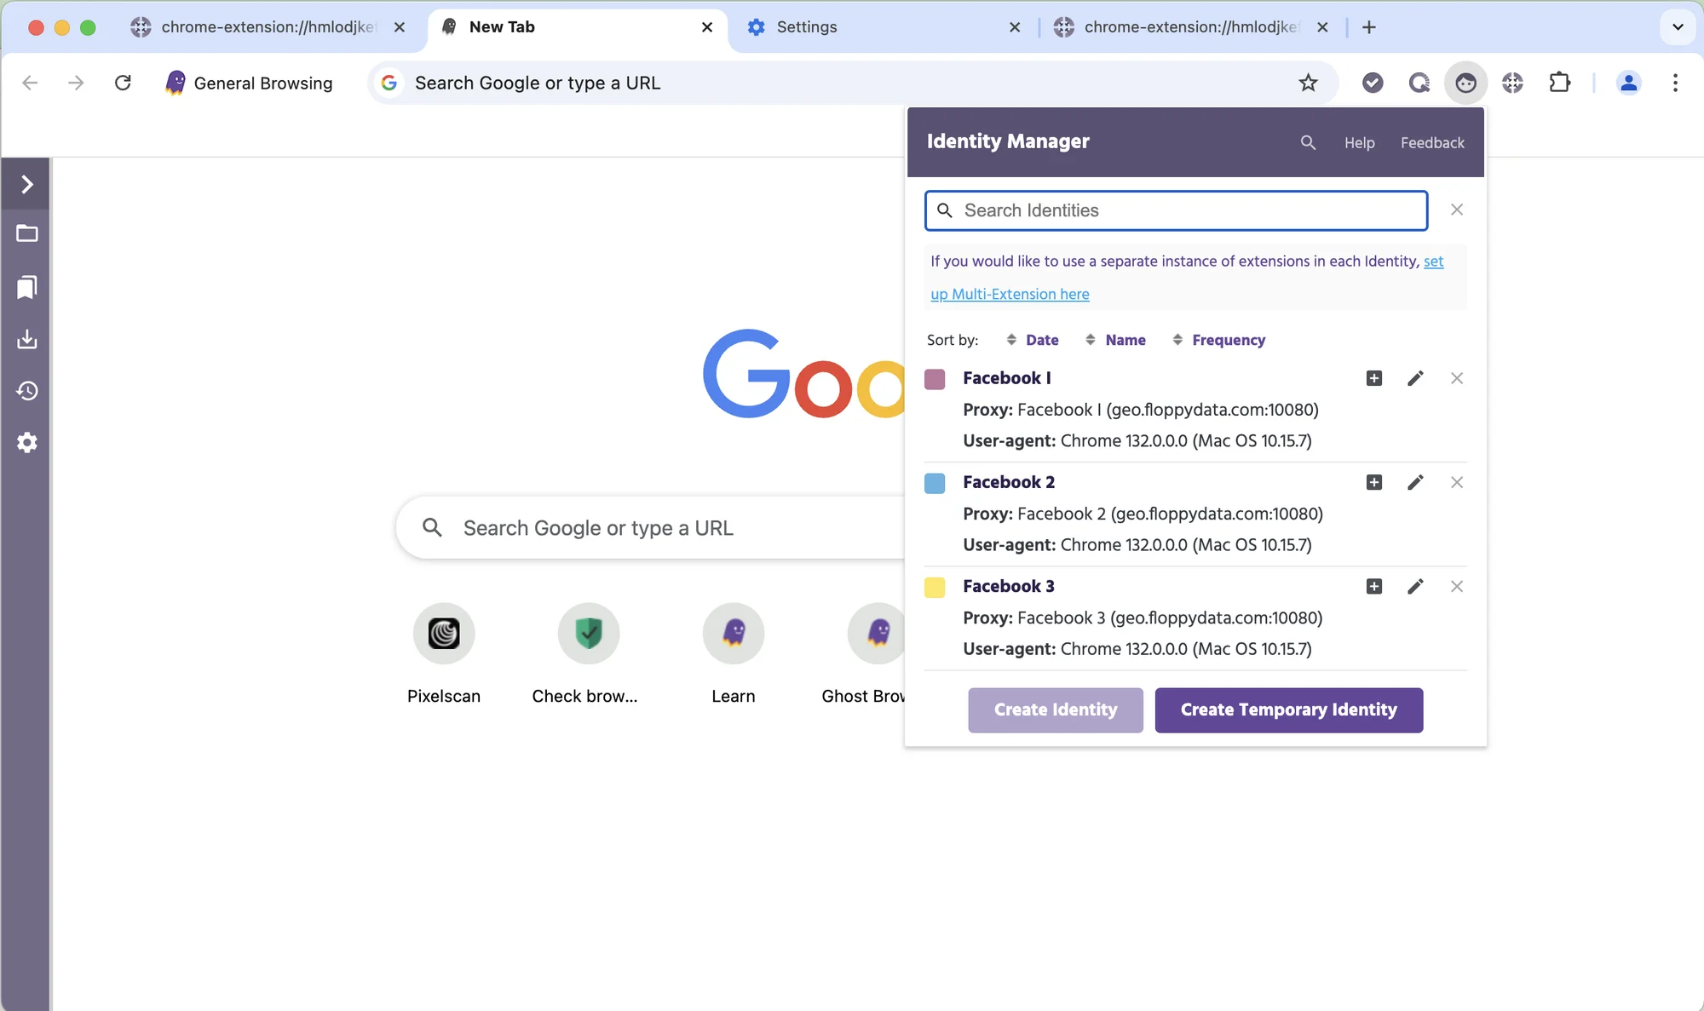Open the tab search dropdown chevron
This screenshot has height=1011, width=1704.
(1678, 27)
